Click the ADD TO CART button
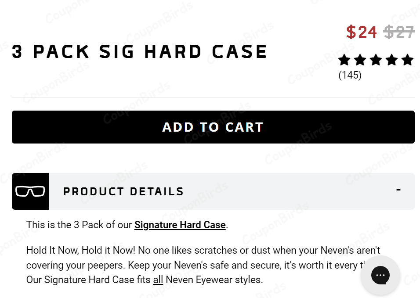 (213, 127)
